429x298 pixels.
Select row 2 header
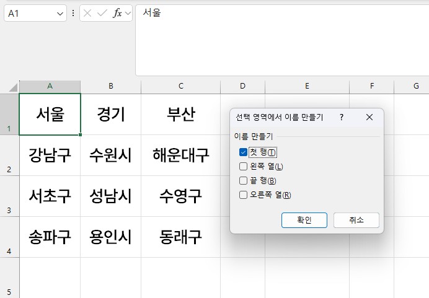click(x=9, y=156)
